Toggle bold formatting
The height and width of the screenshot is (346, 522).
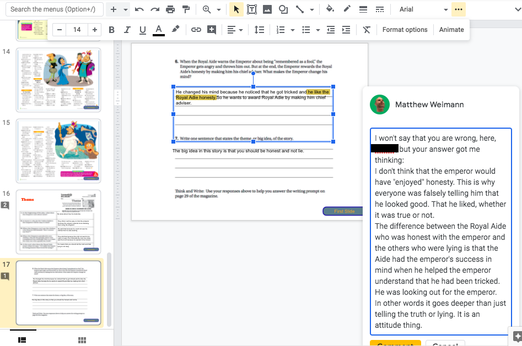coord(112,30)
